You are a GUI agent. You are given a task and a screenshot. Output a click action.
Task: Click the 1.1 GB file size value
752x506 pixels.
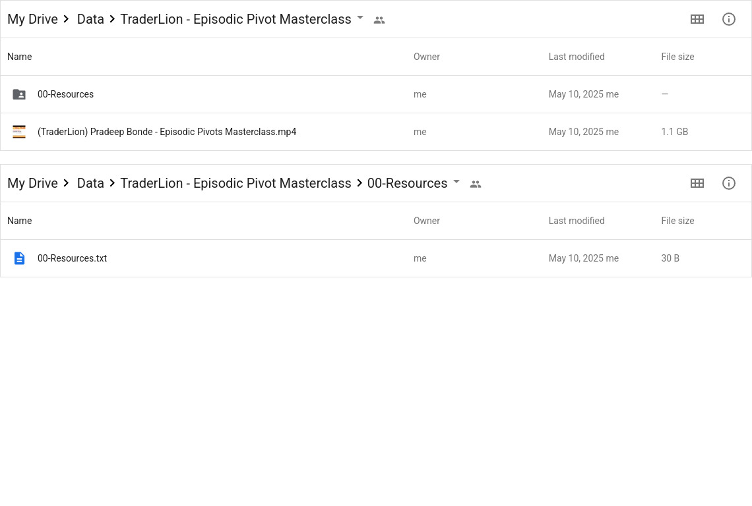point(674,132)
